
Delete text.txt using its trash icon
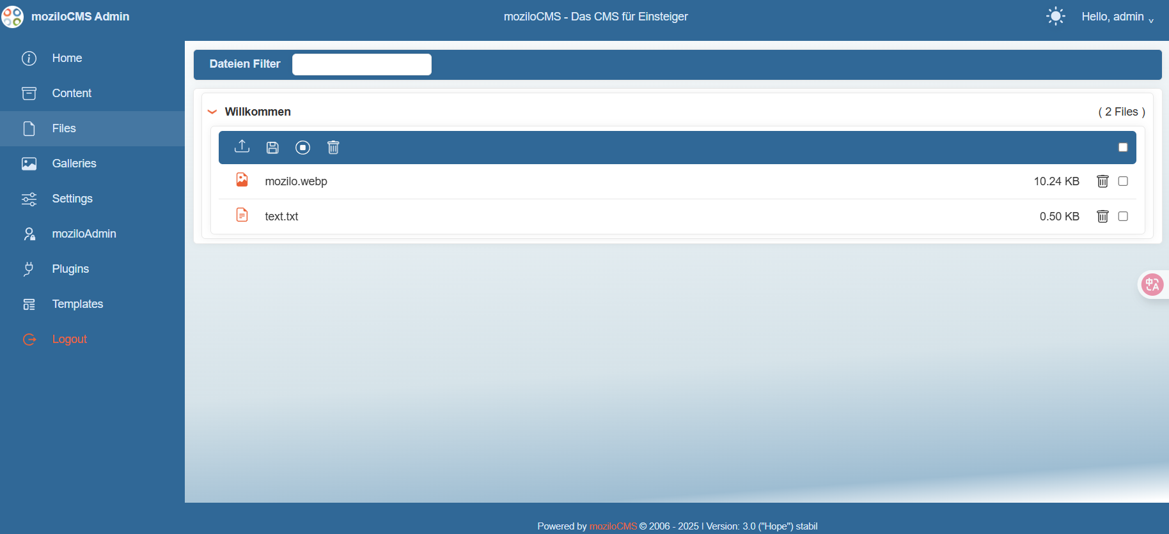pos(1102,217)
